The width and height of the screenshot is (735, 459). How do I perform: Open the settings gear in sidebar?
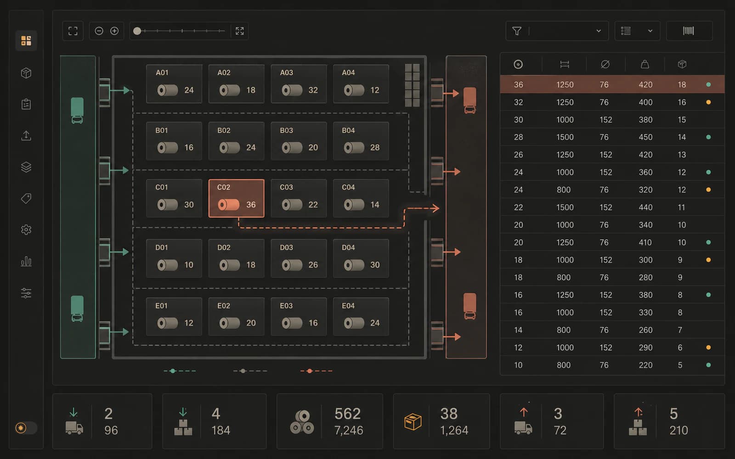tap(26, 229)
